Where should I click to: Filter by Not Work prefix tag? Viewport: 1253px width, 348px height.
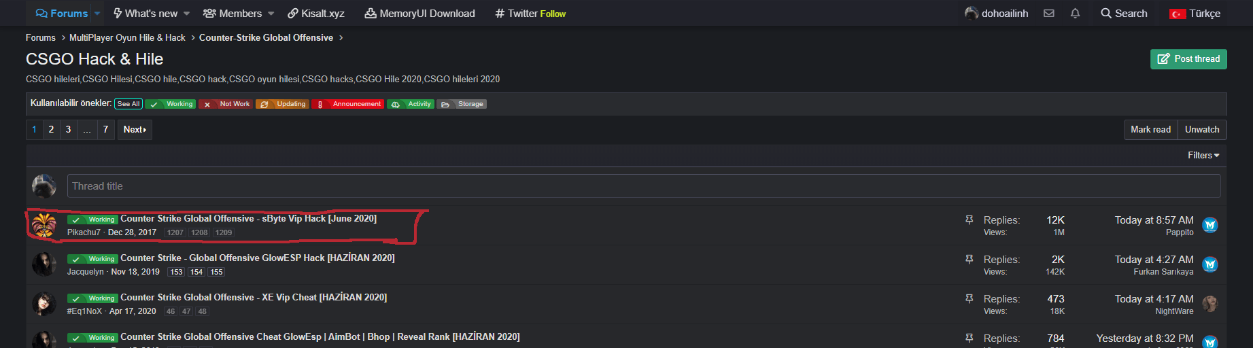click(x=226, y=104)
